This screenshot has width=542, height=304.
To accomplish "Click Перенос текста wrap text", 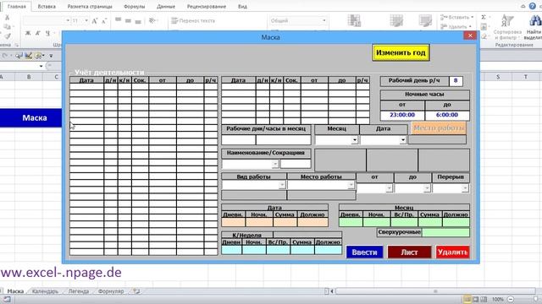I will (x=193, y=20).
